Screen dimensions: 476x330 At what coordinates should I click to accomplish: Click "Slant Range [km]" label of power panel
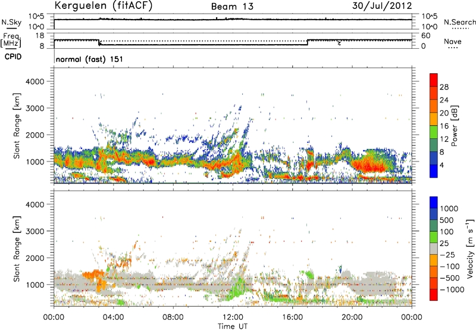[x=17, y=126]
